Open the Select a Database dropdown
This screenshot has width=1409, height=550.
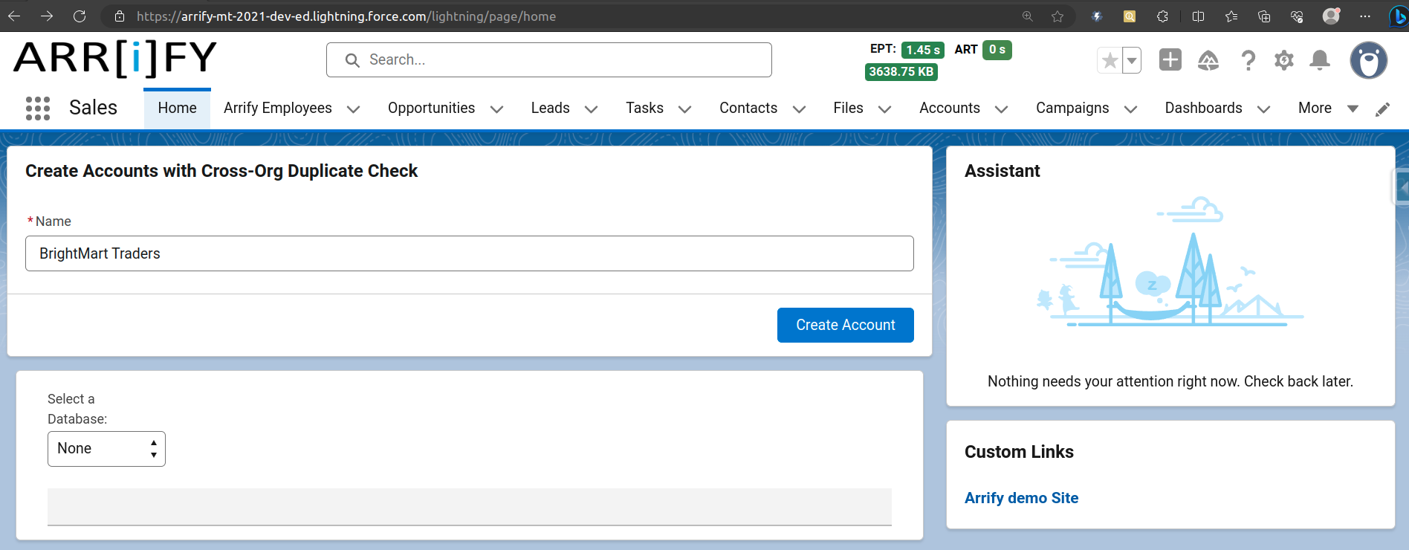106,449
